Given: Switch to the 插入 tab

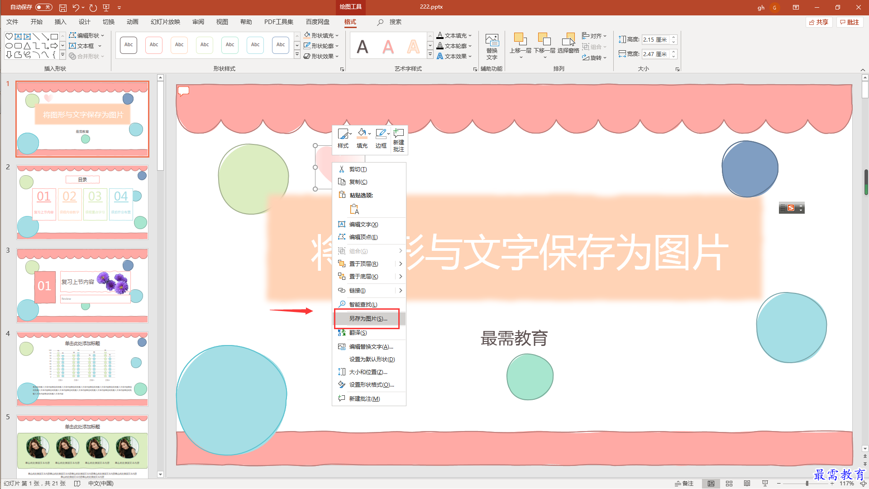Looking at the screenshot, I should [60, 22].
